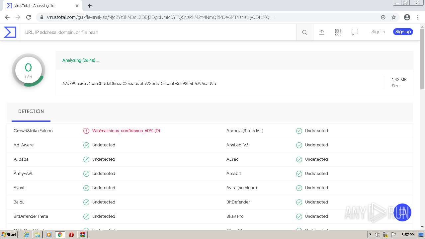
Task: Select the BitDefenderTheta engine name
Action: pyautogui.click(x=31, y=216)
